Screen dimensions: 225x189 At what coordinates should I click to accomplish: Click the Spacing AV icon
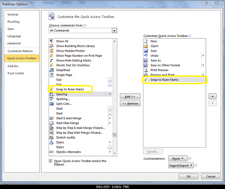pos(51,94)
